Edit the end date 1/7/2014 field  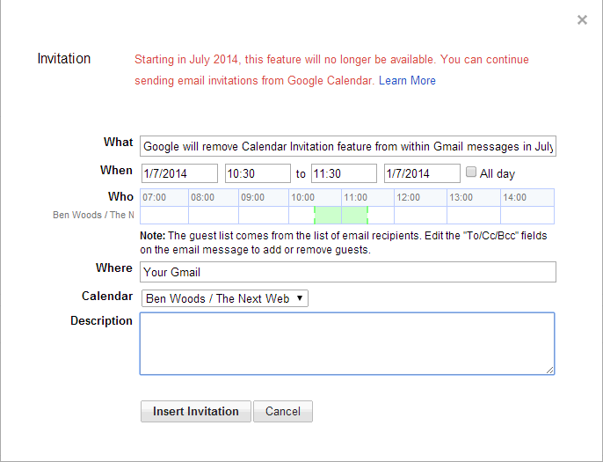pyautogui.click(x=422, y=173)
